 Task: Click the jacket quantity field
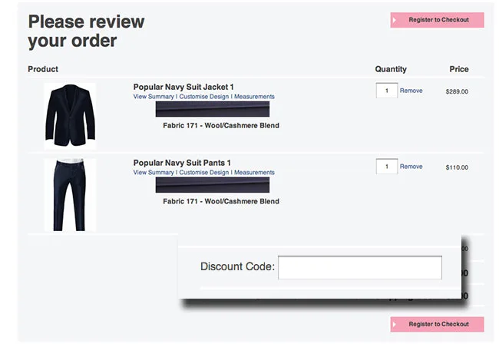click(x=386, y=91)
